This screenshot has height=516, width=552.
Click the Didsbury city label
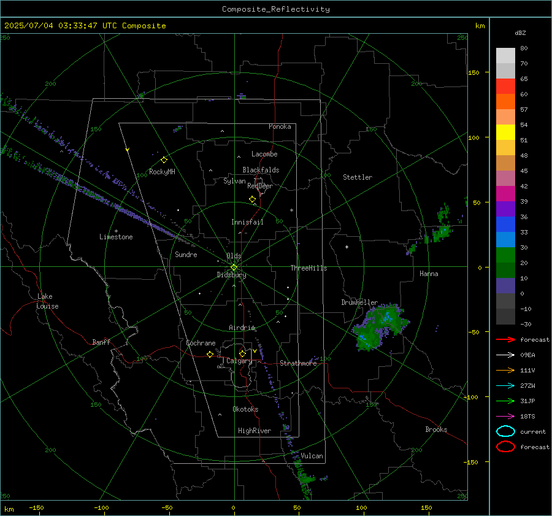(x=231, y=275)
